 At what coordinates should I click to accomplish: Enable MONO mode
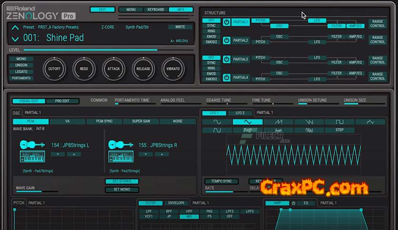click(21, 59)
